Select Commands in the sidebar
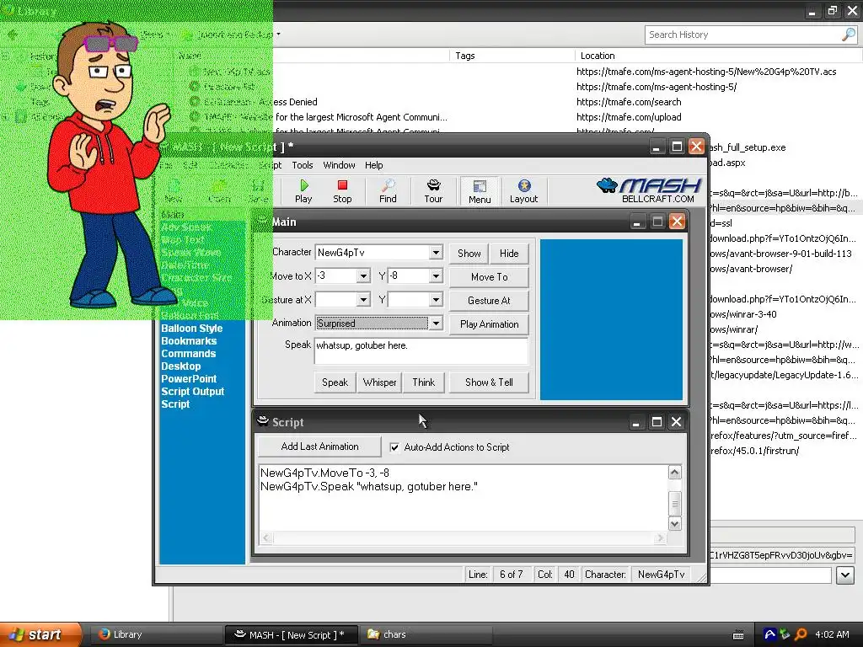Viewport: 863px width, 647px height. pos(188,354)
